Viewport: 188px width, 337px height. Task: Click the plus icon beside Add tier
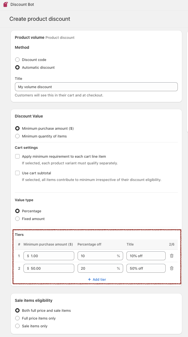89,279
